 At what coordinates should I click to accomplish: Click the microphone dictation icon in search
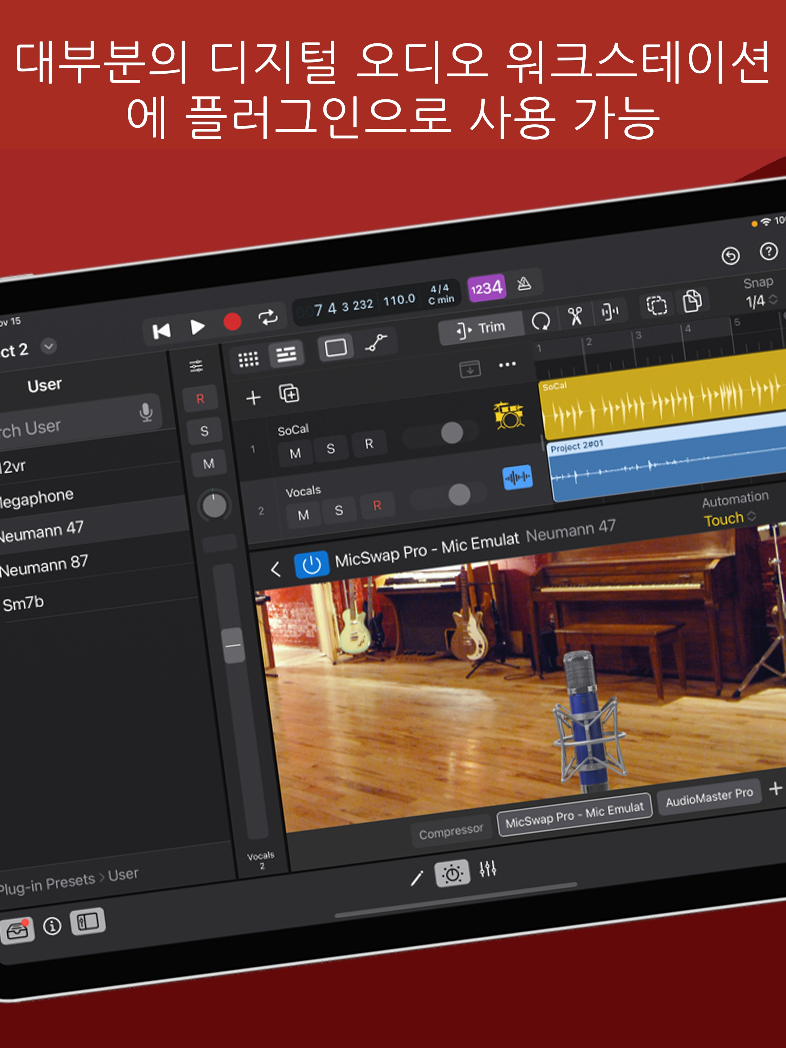[x=146, y=412]
